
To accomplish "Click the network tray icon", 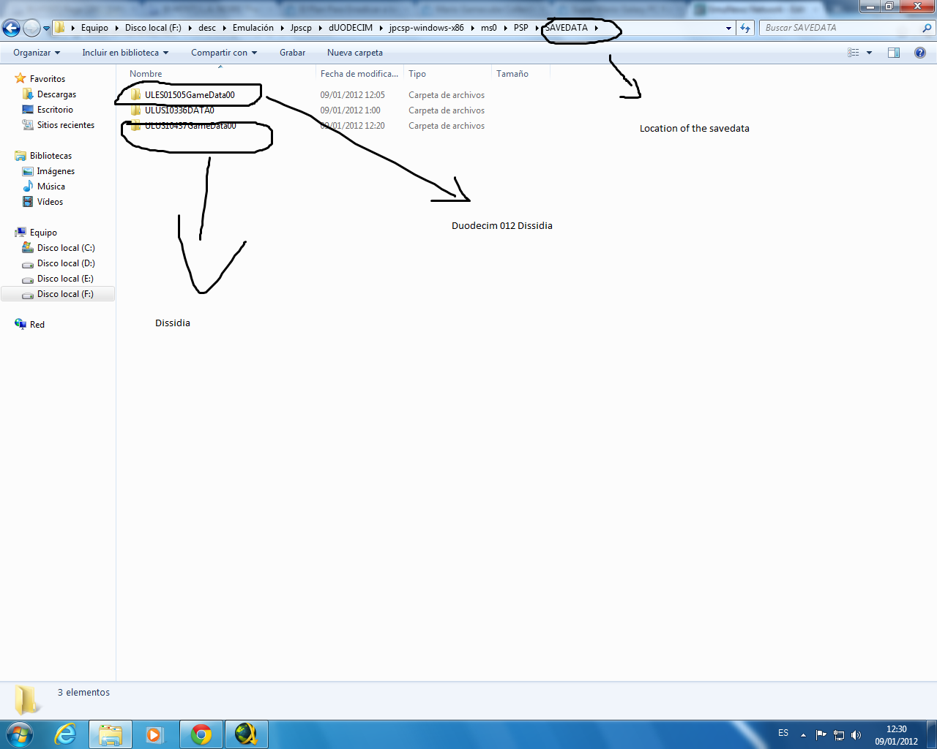I will tap(839, 734).
